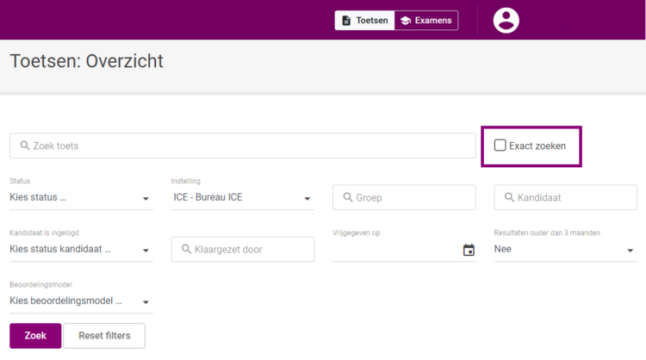Click the magnifier icon in Zoek toets
This screenshot has height=360, width=646.
pos(25,146)
